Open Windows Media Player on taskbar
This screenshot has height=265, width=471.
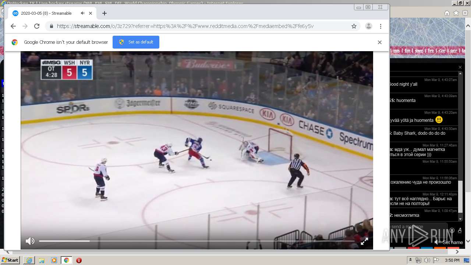click(54, 260)
